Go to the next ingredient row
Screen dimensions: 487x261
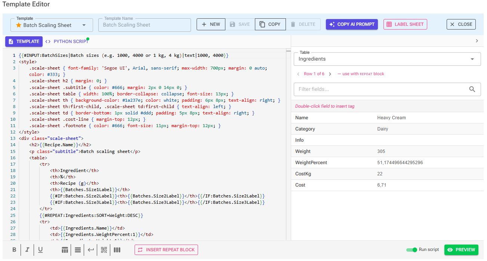point(330,74)
